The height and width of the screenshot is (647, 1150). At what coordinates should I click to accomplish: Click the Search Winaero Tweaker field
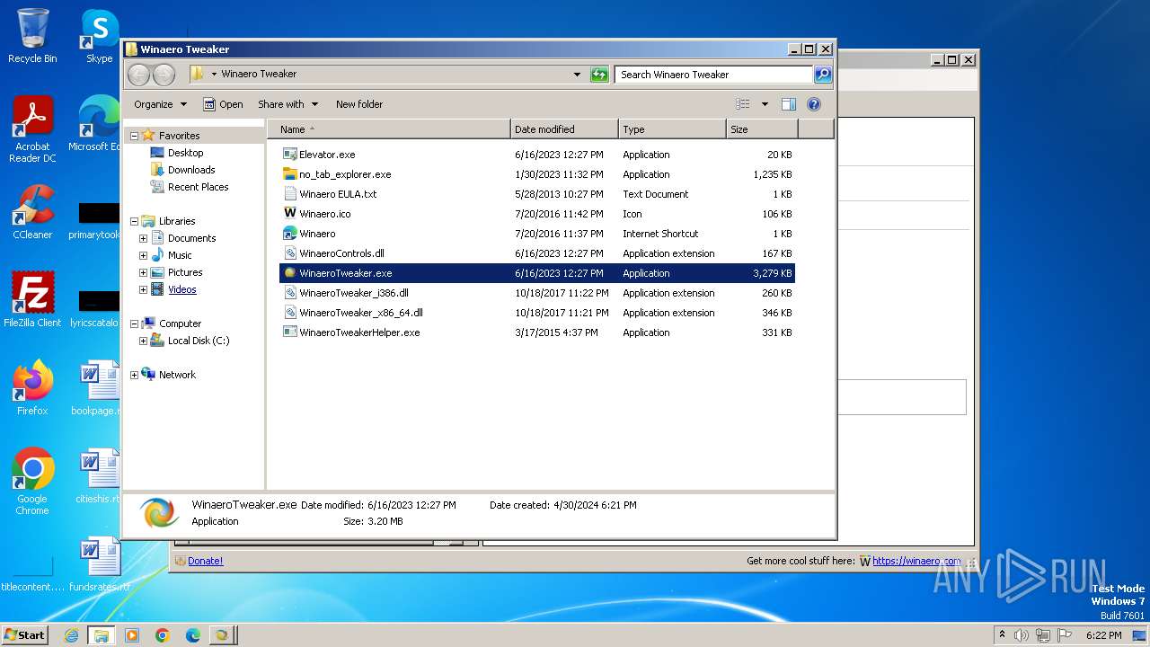point(714,75)
